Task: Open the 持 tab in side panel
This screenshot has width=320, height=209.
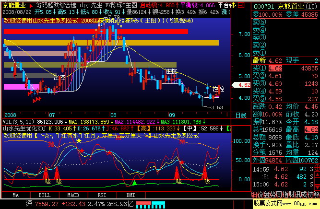Action: 309,195
